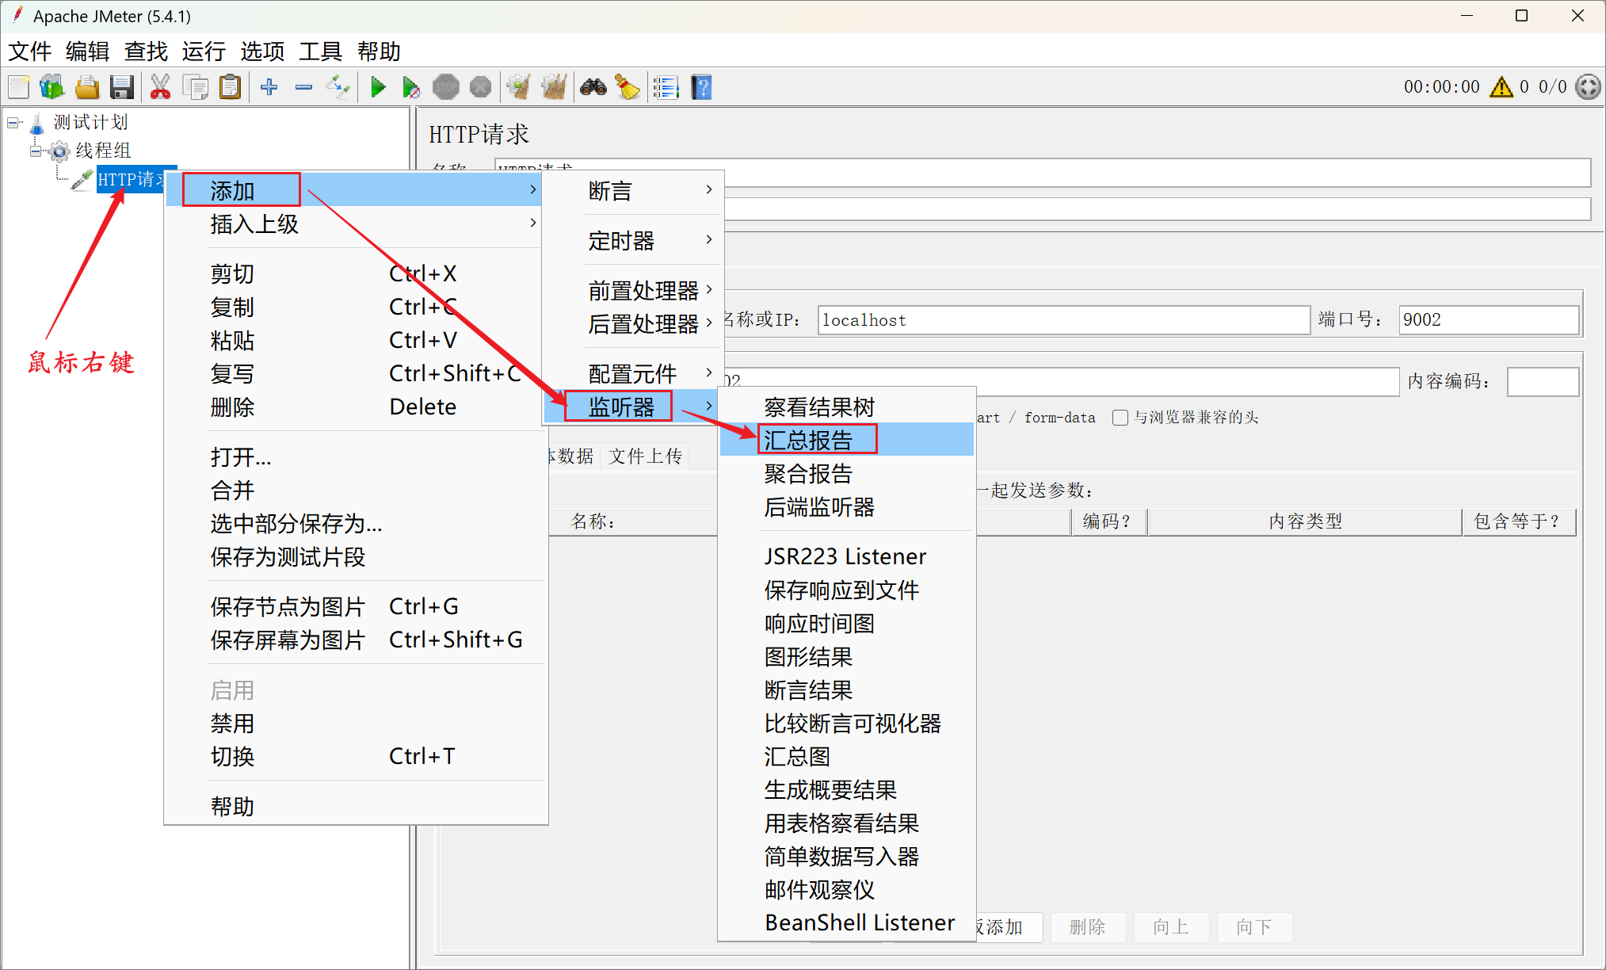Choose 禁用 in the context menu
1606x970 pixels.
click(x=355, y=723)
